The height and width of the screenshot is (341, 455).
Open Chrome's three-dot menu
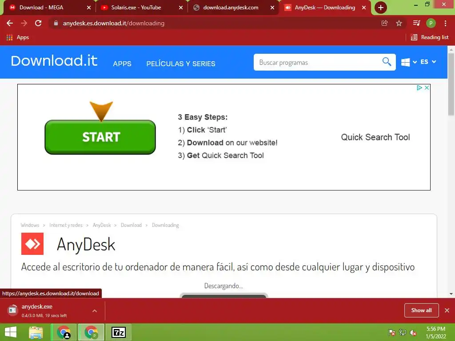point(445,23)
